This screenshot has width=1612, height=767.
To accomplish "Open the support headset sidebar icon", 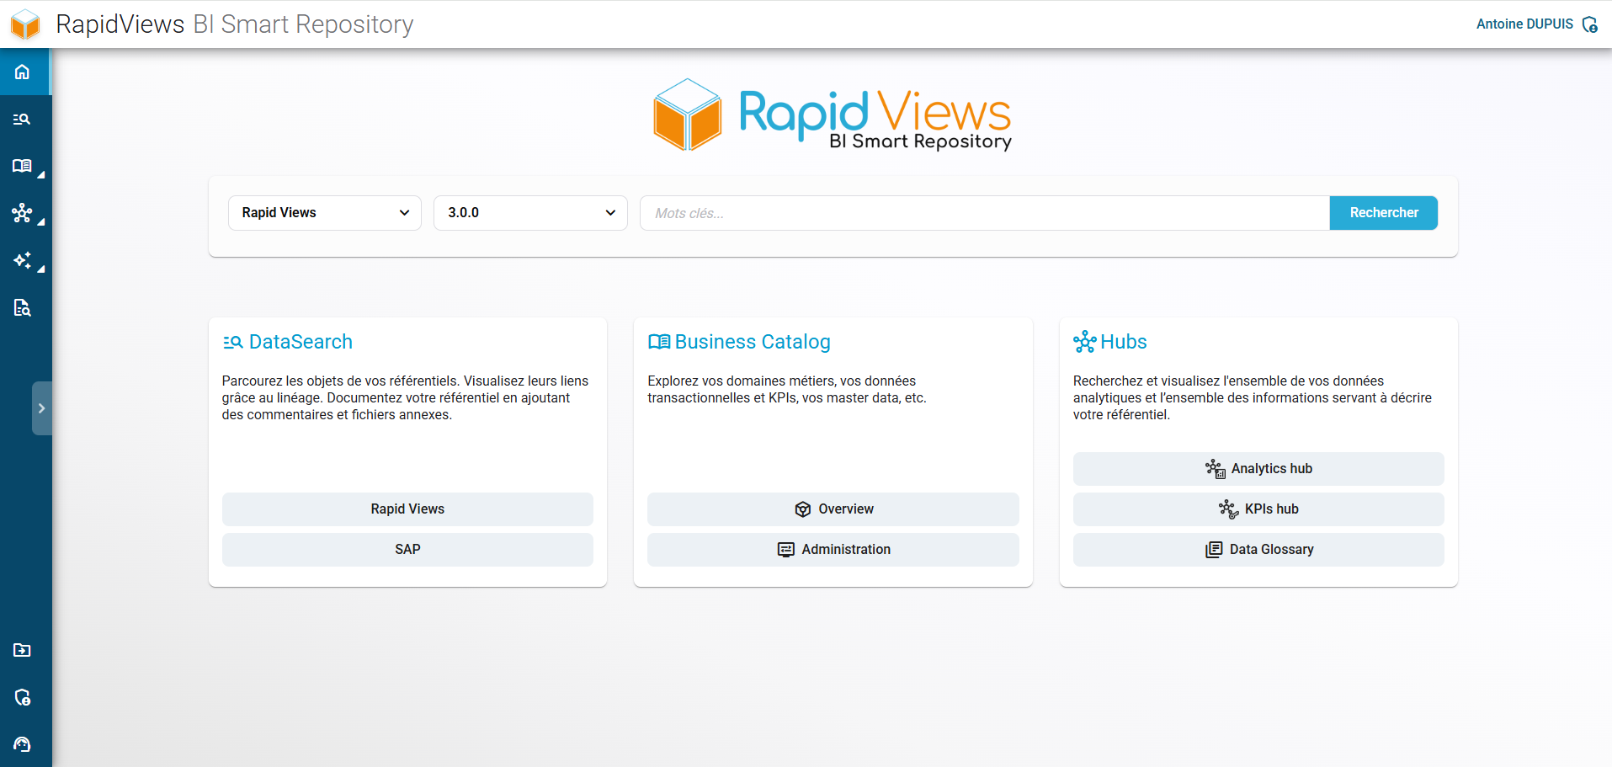I will (x=23, y=744).
